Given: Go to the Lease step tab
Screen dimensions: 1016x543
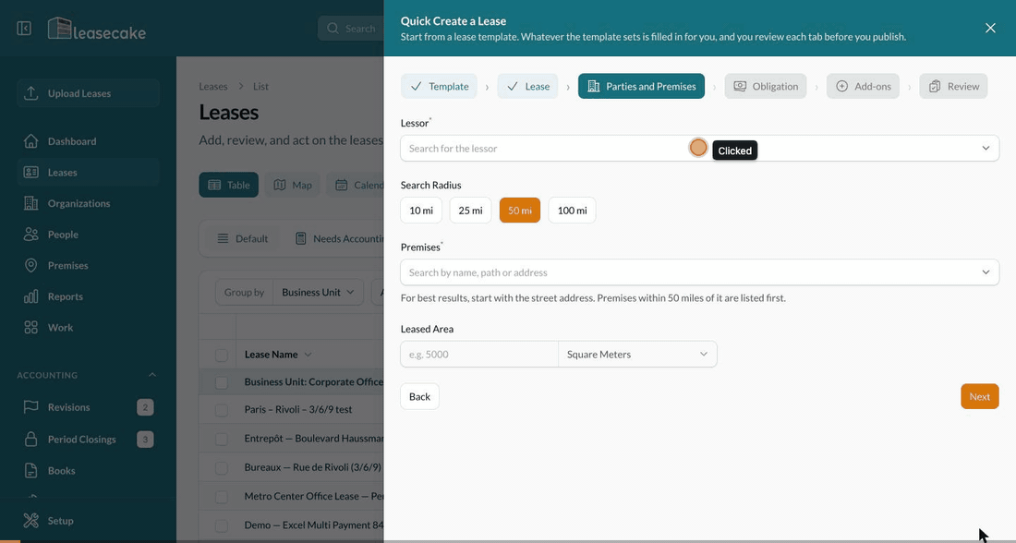Looking at the screenshot, I should pyautogui.click(x=527, y=86).
